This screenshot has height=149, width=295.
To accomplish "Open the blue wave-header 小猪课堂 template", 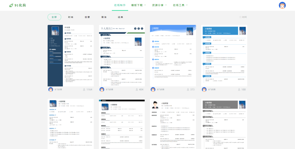I will tap(173, 55).
